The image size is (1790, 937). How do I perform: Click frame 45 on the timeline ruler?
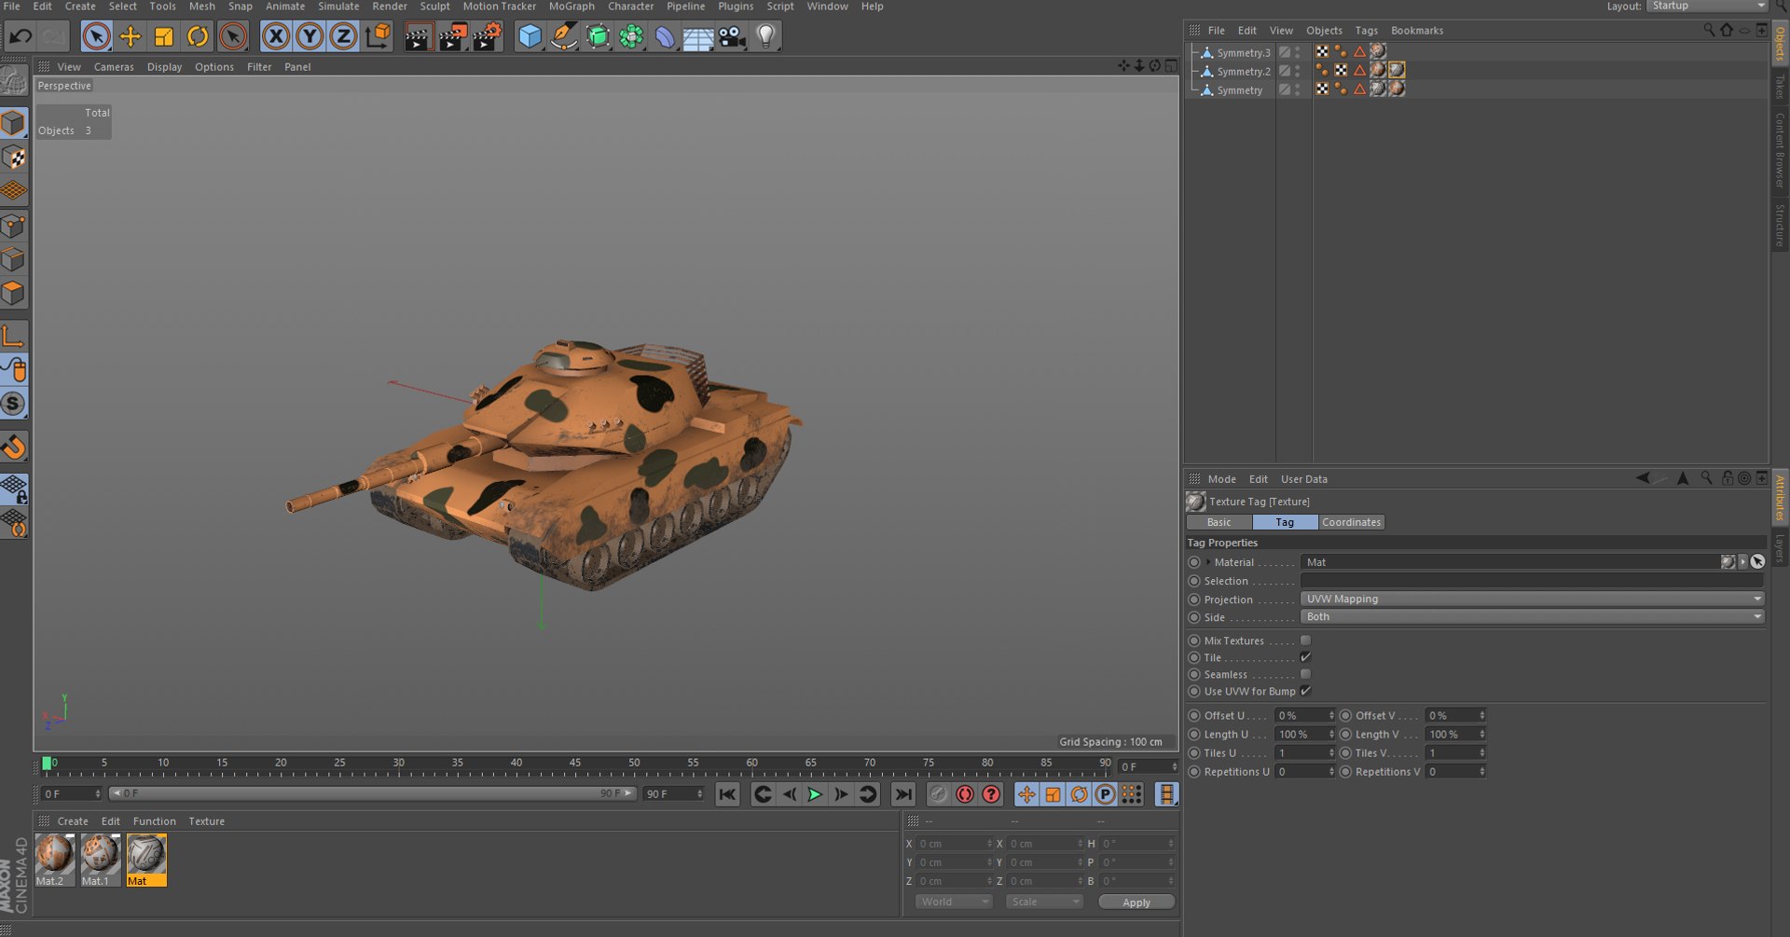[575, 765]
